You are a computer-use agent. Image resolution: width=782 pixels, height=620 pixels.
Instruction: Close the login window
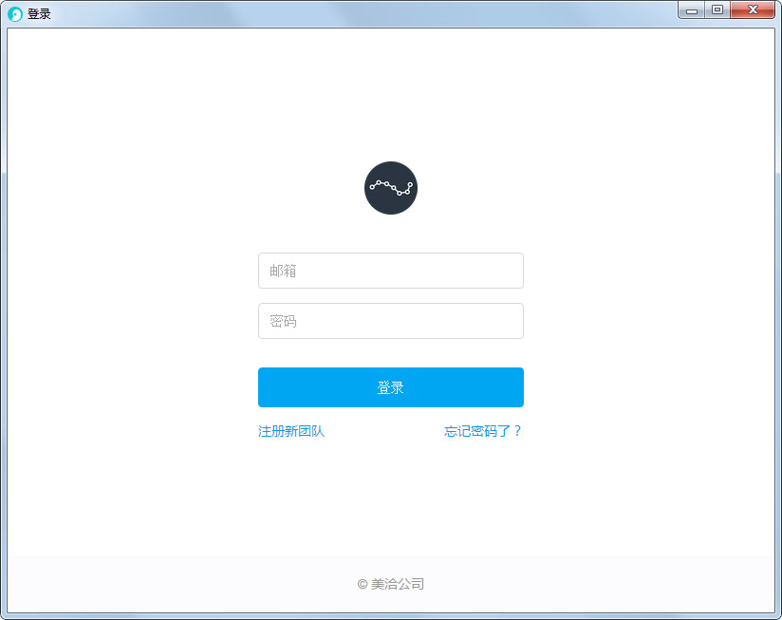tap(751, 10)
